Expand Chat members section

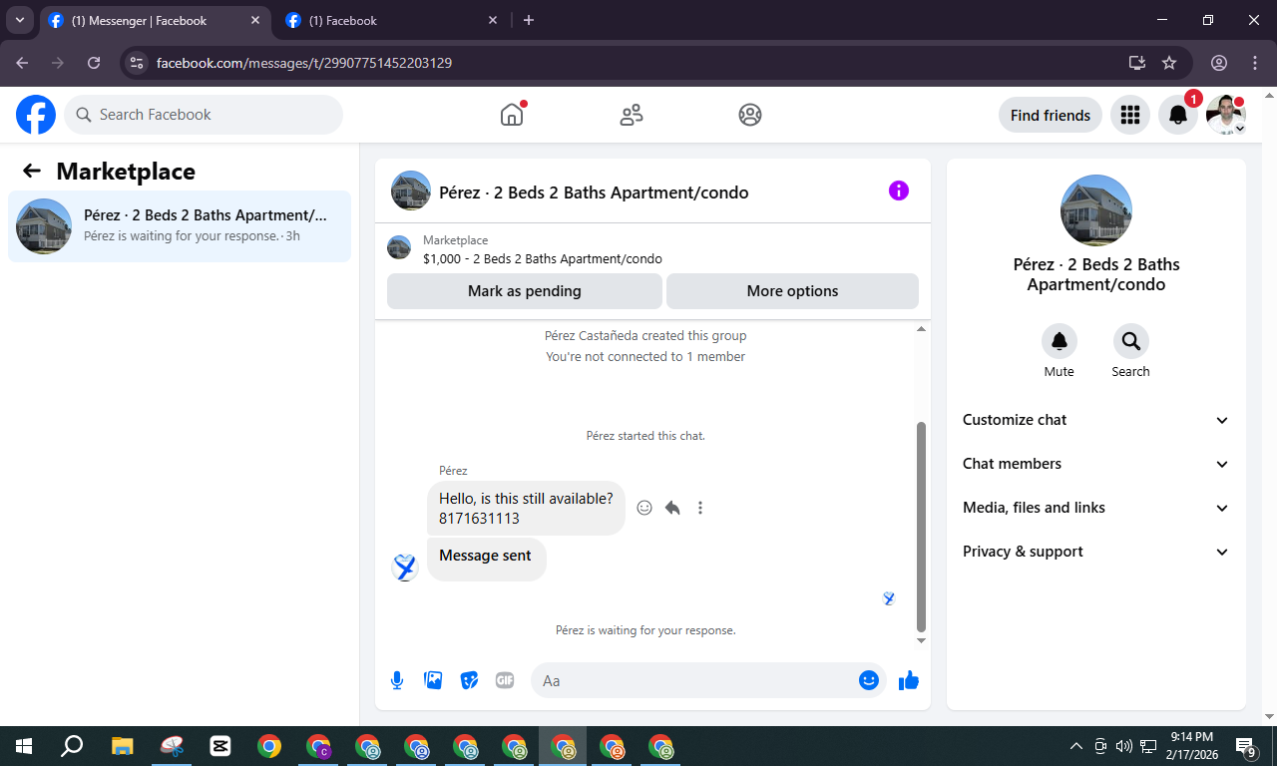1096,464
